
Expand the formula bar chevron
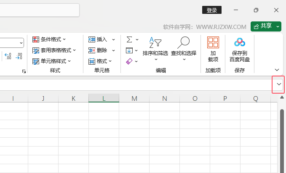point(279,85)
